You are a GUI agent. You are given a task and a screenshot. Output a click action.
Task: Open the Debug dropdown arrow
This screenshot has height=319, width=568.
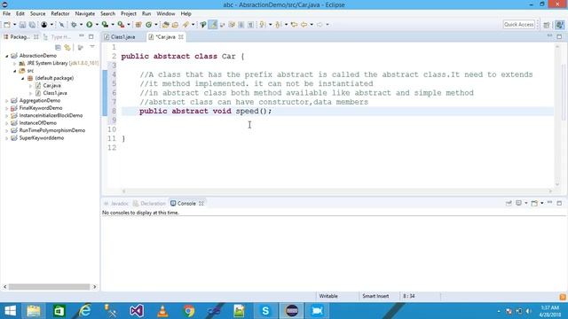point(81,25)
